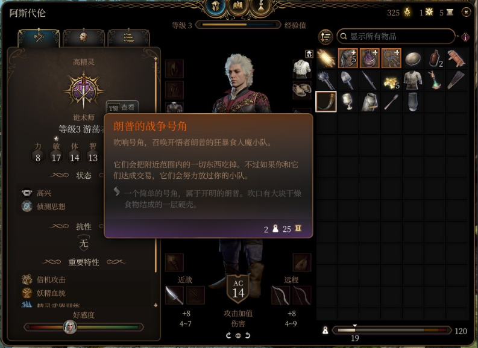
Task: Select the shovel in the inventory
Action: 348,80
